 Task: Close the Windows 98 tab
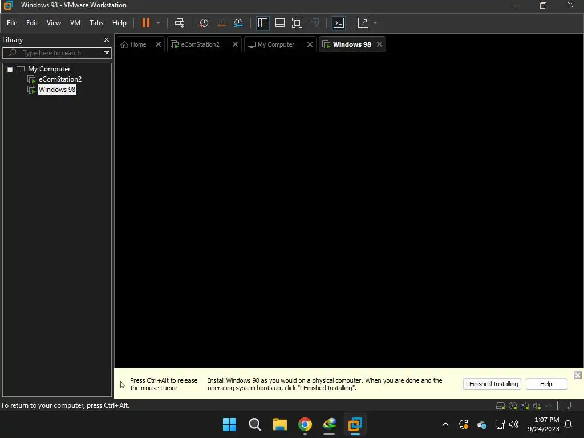[379, 44]
